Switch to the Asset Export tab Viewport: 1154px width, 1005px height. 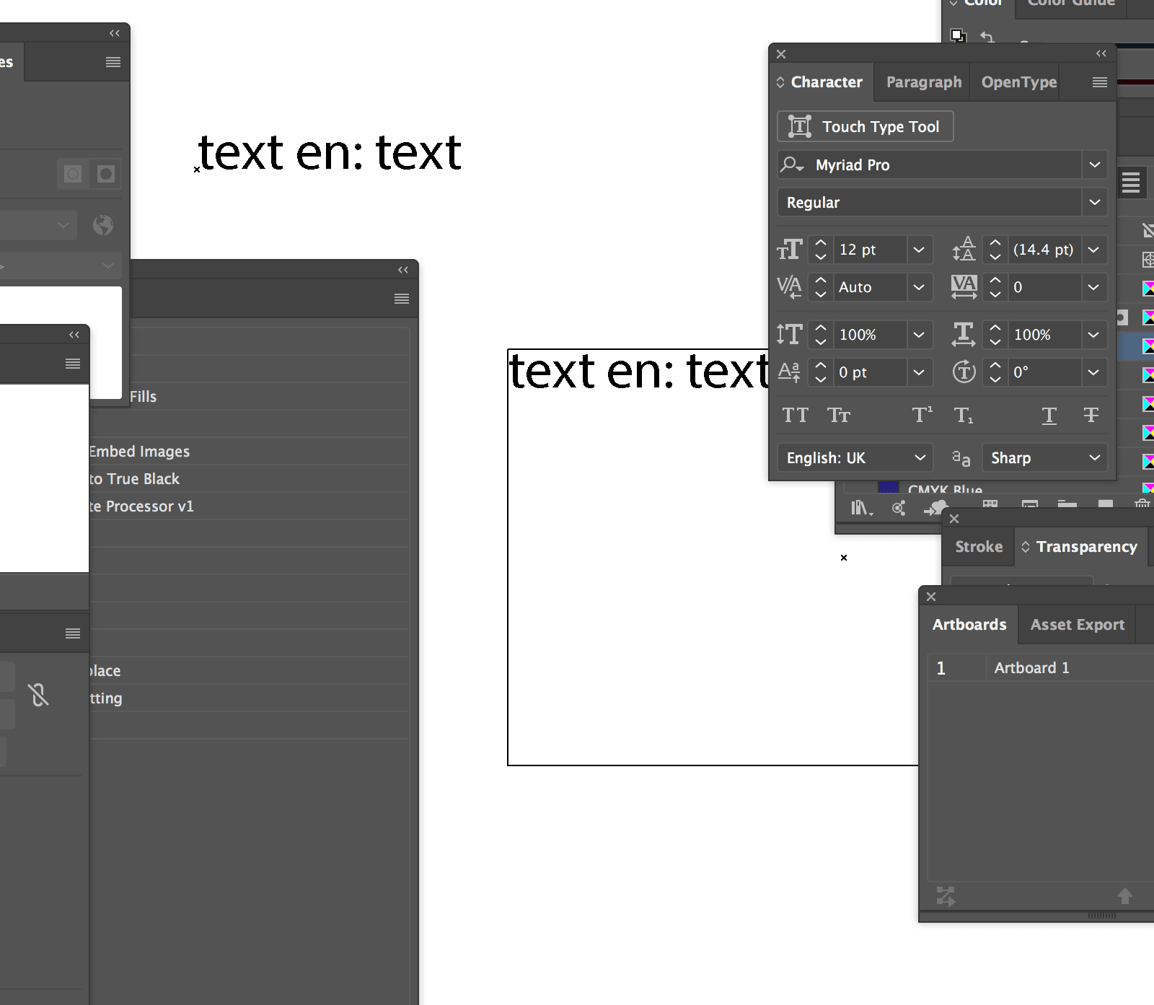(x=1077, y=625)
